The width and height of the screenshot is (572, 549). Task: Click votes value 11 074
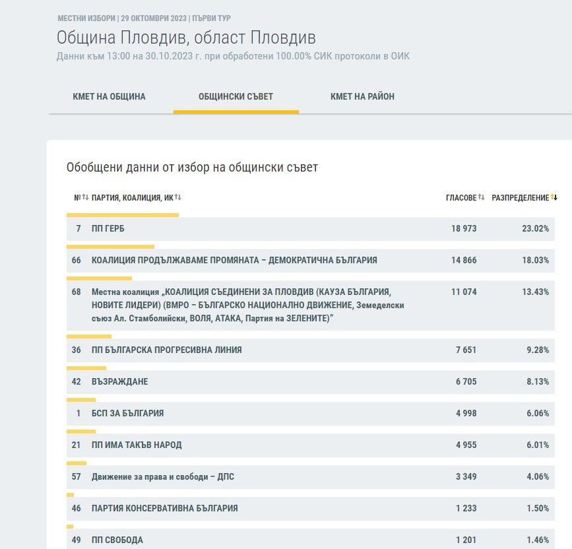tap(464, 292)
